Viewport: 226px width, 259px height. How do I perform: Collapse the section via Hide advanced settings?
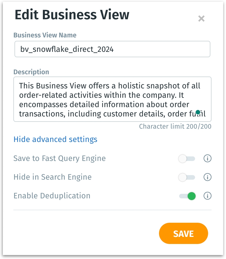point(55,139)
